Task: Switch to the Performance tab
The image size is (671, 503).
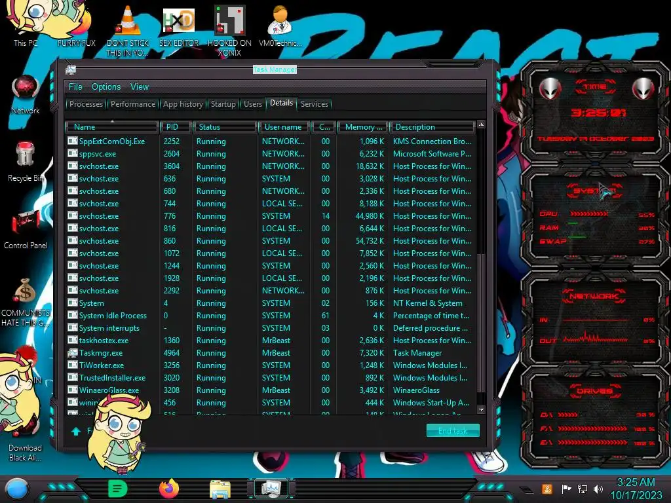Action: pyautogui.click(x=133, y=104)
